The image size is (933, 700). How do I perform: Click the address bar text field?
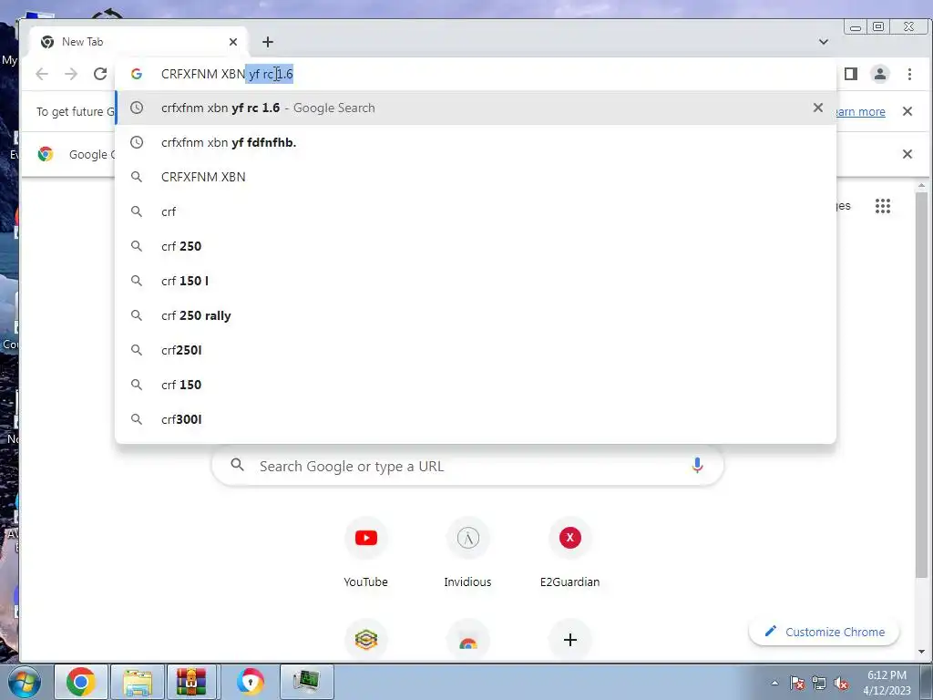[476, 74]
